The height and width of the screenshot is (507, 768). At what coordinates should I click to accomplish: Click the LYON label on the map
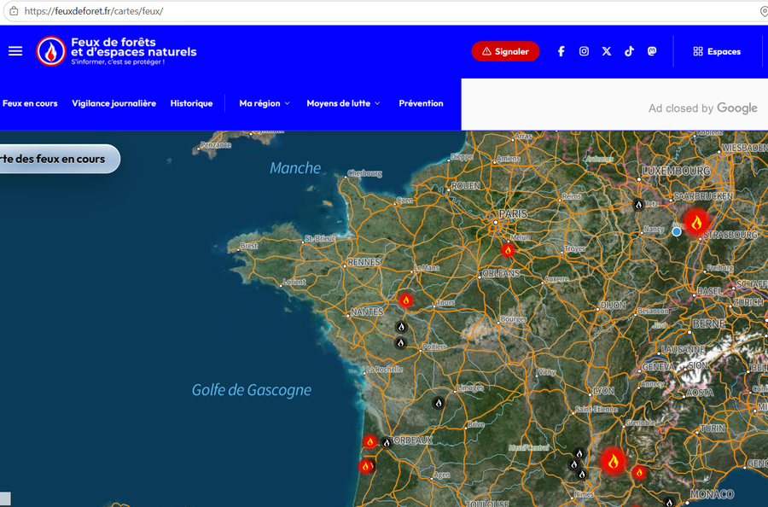pos(603,391)
